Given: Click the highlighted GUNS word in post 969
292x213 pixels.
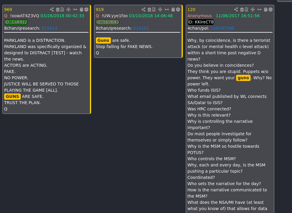Looking at the screenshot, I should coord(12,96).
